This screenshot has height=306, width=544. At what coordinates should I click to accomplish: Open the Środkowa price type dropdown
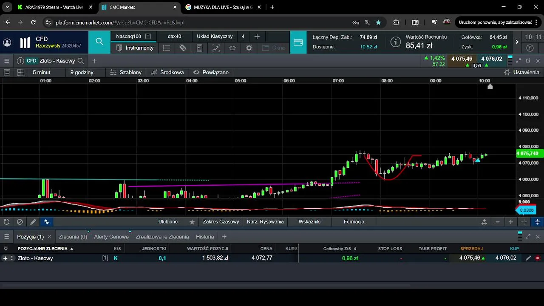[x=167, y=72]
